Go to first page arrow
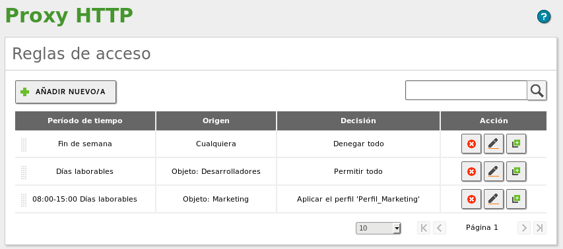 point(424,227)
